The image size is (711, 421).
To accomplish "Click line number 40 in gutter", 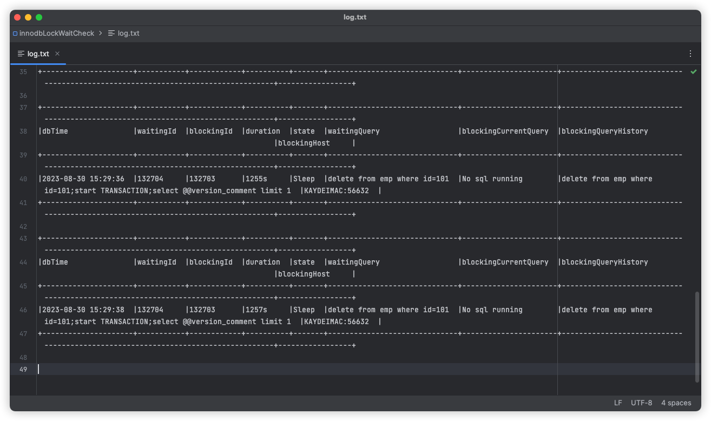I will 23,179.
